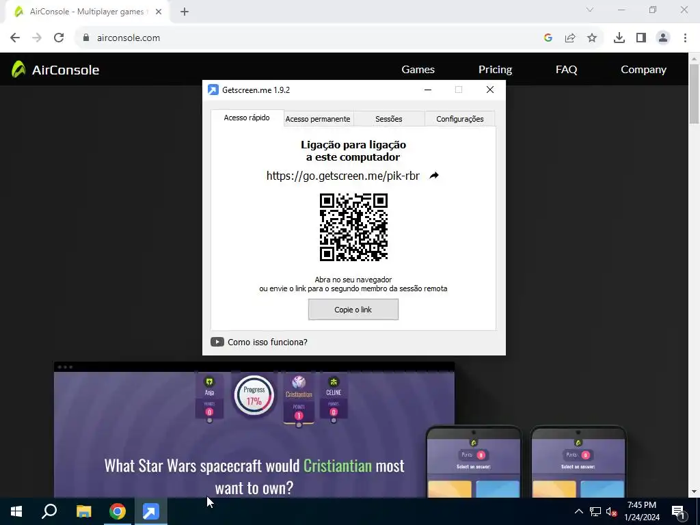Open the Company menu on AirConsole

pyautogui.click(x=643, y=70)
